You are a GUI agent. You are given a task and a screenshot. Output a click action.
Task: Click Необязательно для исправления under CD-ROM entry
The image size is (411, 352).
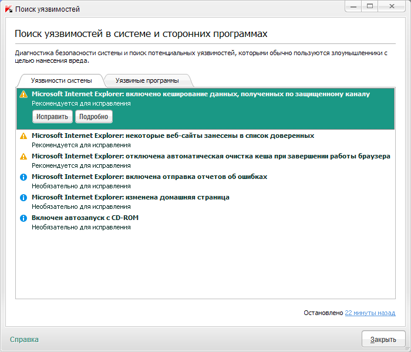(x=81, y=227)
